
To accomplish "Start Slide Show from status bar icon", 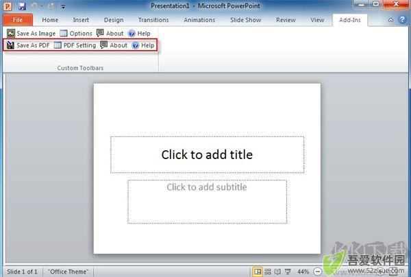I will pyautogui.click(x=288, y=272).
